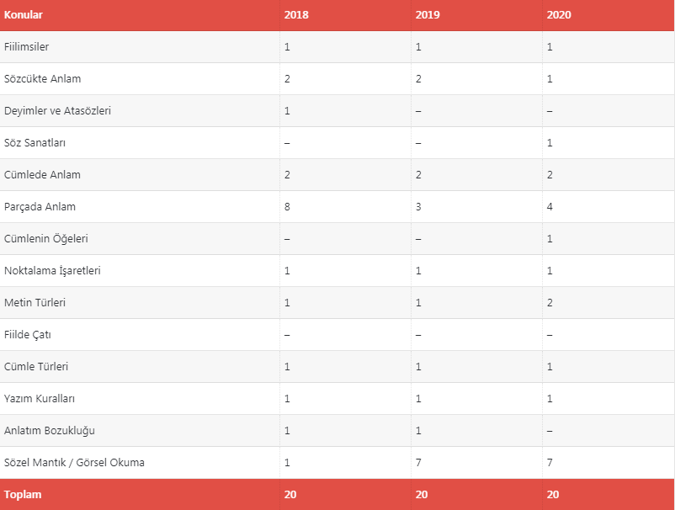
Task: Select Sözel Mantık / Görsel Okuma label
Action: 74,462
